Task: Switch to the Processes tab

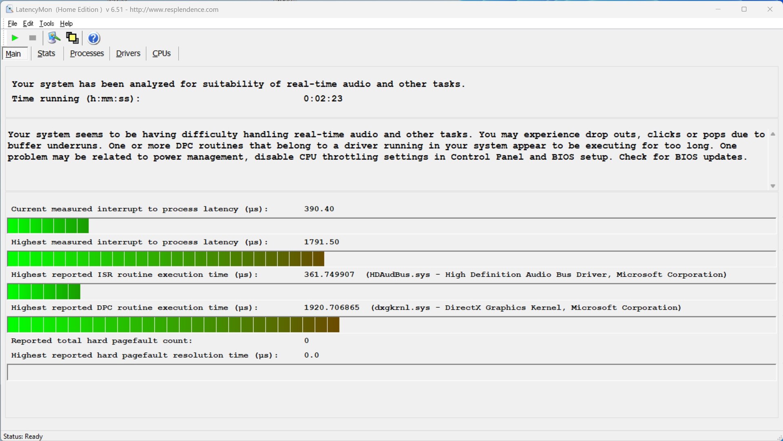Action: pyautogui.click(x=87, y=53)
